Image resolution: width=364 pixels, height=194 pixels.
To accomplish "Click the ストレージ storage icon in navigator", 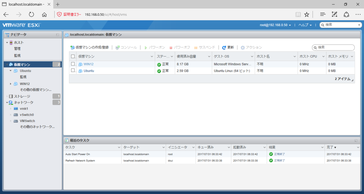I will 11,96.
